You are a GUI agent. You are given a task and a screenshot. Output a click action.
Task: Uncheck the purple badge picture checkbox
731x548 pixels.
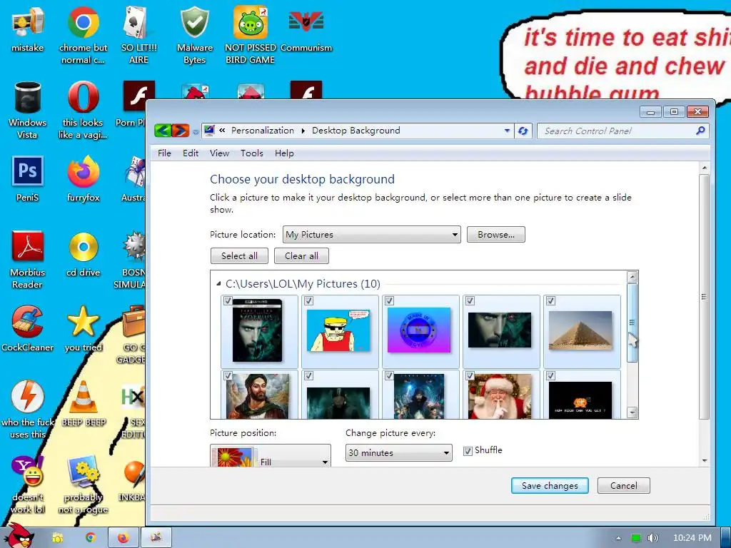(x=389, y=301)
